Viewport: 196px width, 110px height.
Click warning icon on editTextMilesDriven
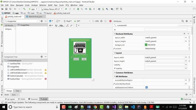click(46, 70)
